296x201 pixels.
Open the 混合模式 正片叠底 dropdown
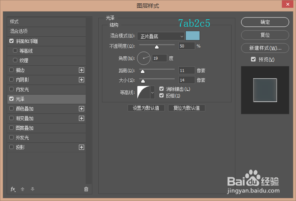(x=160, y=36)
